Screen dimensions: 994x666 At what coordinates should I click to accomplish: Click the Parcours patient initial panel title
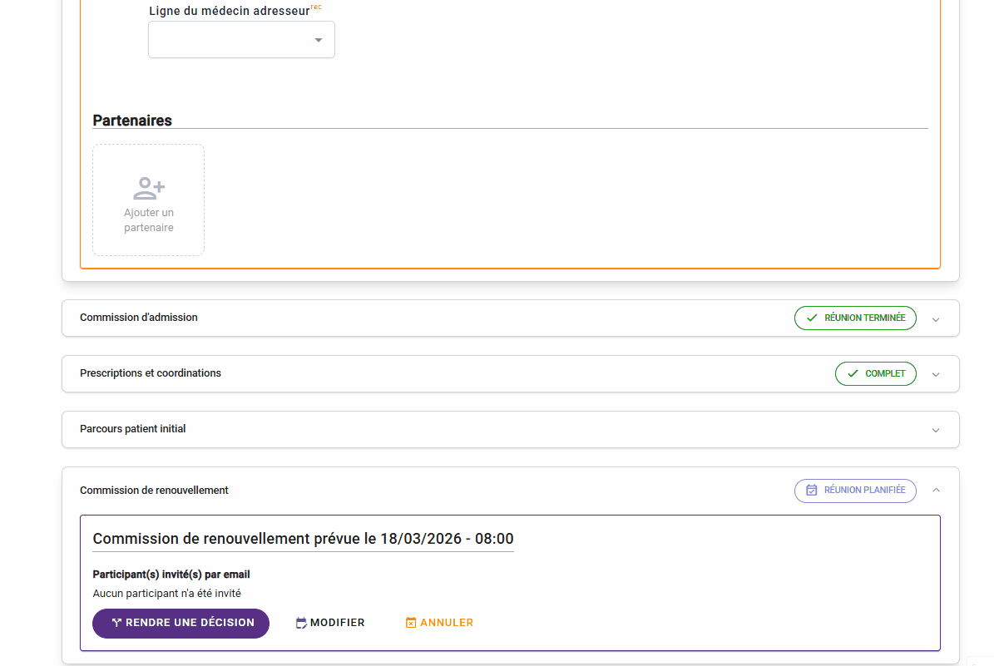pyautogui.click(x=133, y=429)
